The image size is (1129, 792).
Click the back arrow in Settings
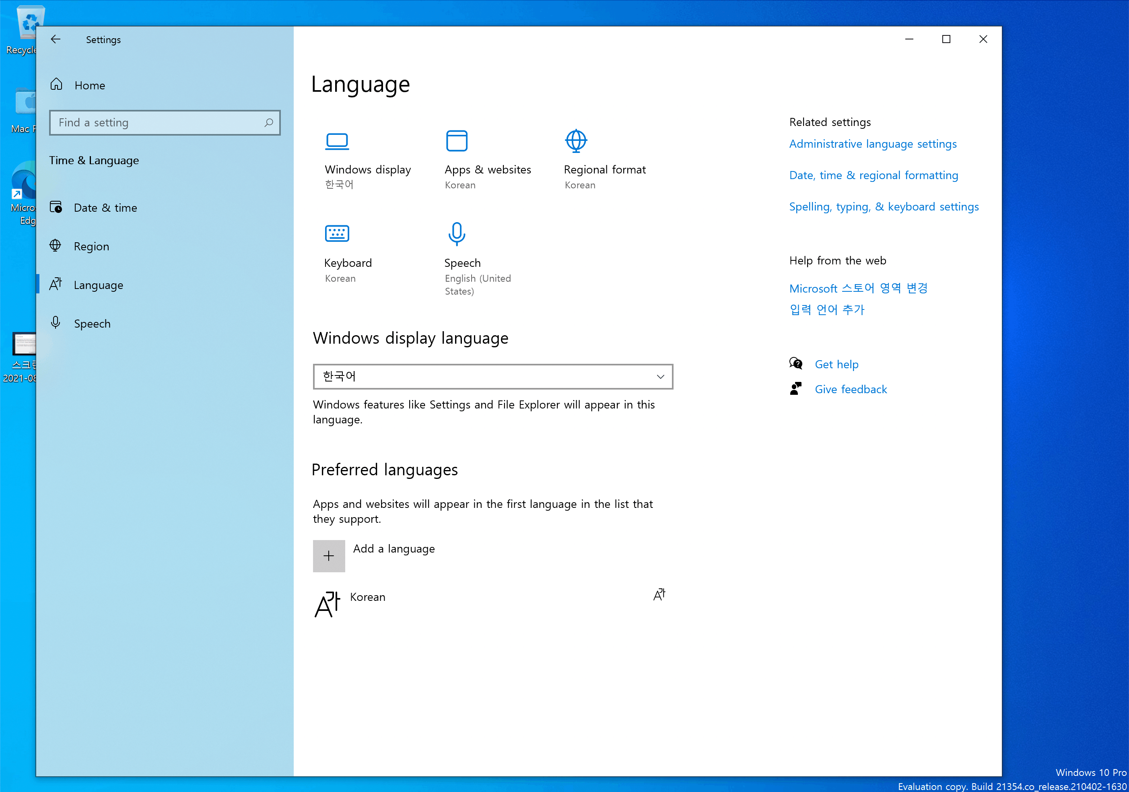(56, 39)
